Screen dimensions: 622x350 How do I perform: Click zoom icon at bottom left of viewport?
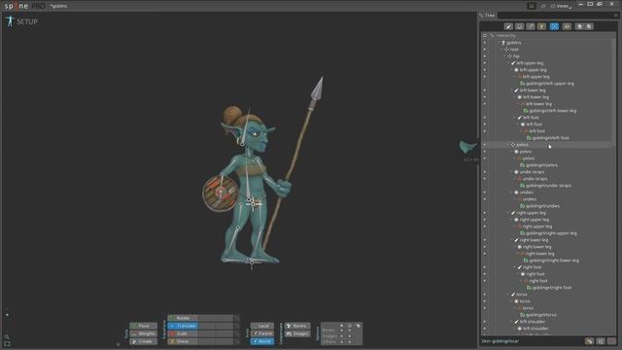pos(7,337)
